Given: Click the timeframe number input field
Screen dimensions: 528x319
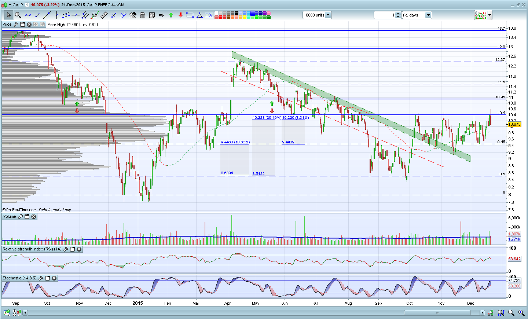Looking at the screenshot, I should [x=385, y=15].
